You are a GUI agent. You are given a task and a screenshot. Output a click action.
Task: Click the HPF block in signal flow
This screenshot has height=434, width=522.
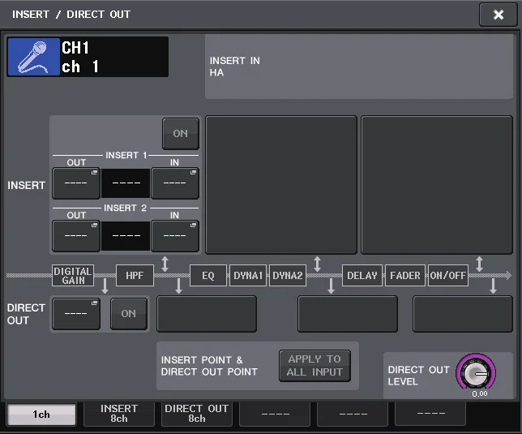[x=135, y=276]
